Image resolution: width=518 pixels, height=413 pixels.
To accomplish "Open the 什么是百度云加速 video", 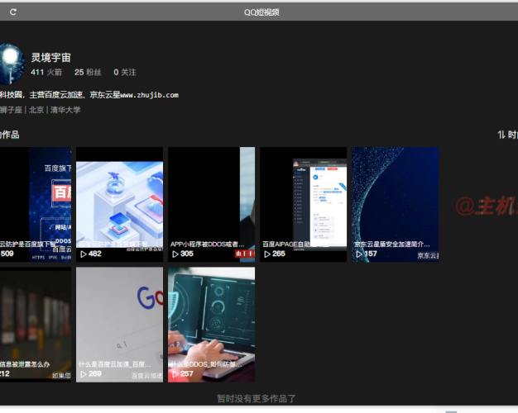I will coord(120,325).
